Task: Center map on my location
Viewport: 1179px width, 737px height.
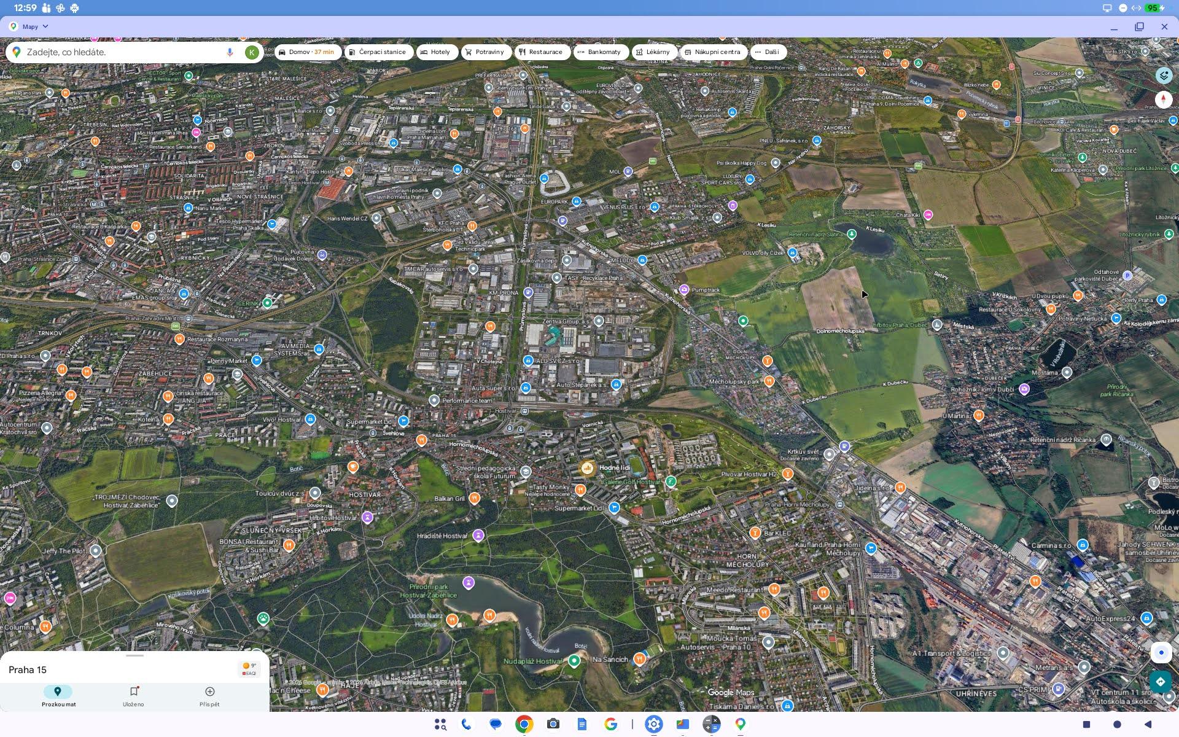Action: point(1161,652)
